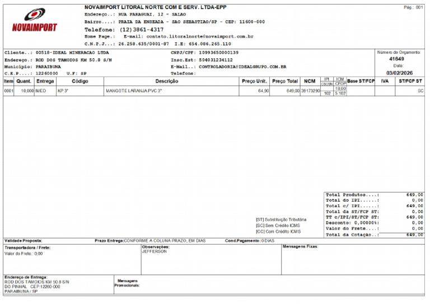Click Total da Cotação line

click(x=375, y=235)
